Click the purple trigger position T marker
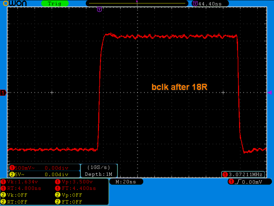Screen dimensions: 274x206 [99, 10]
